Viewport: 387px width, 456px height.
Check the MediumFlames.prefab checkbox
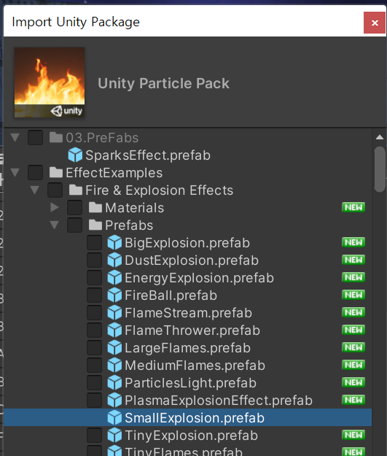pos(95,366)
